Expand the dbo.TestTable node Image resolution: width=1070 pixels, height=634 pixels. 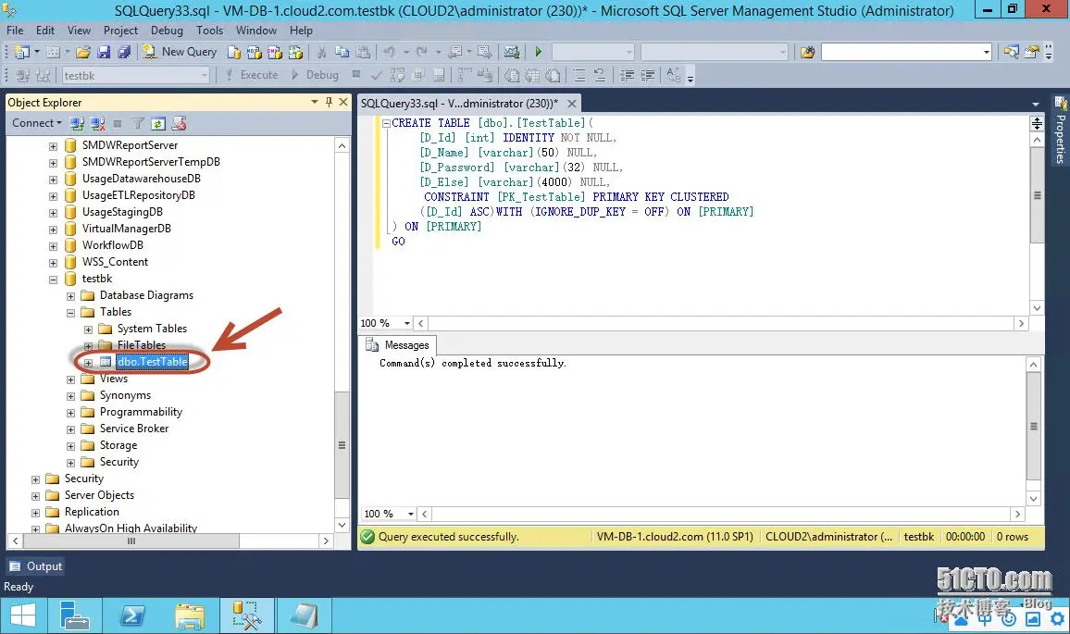click(x=88, y=363)
